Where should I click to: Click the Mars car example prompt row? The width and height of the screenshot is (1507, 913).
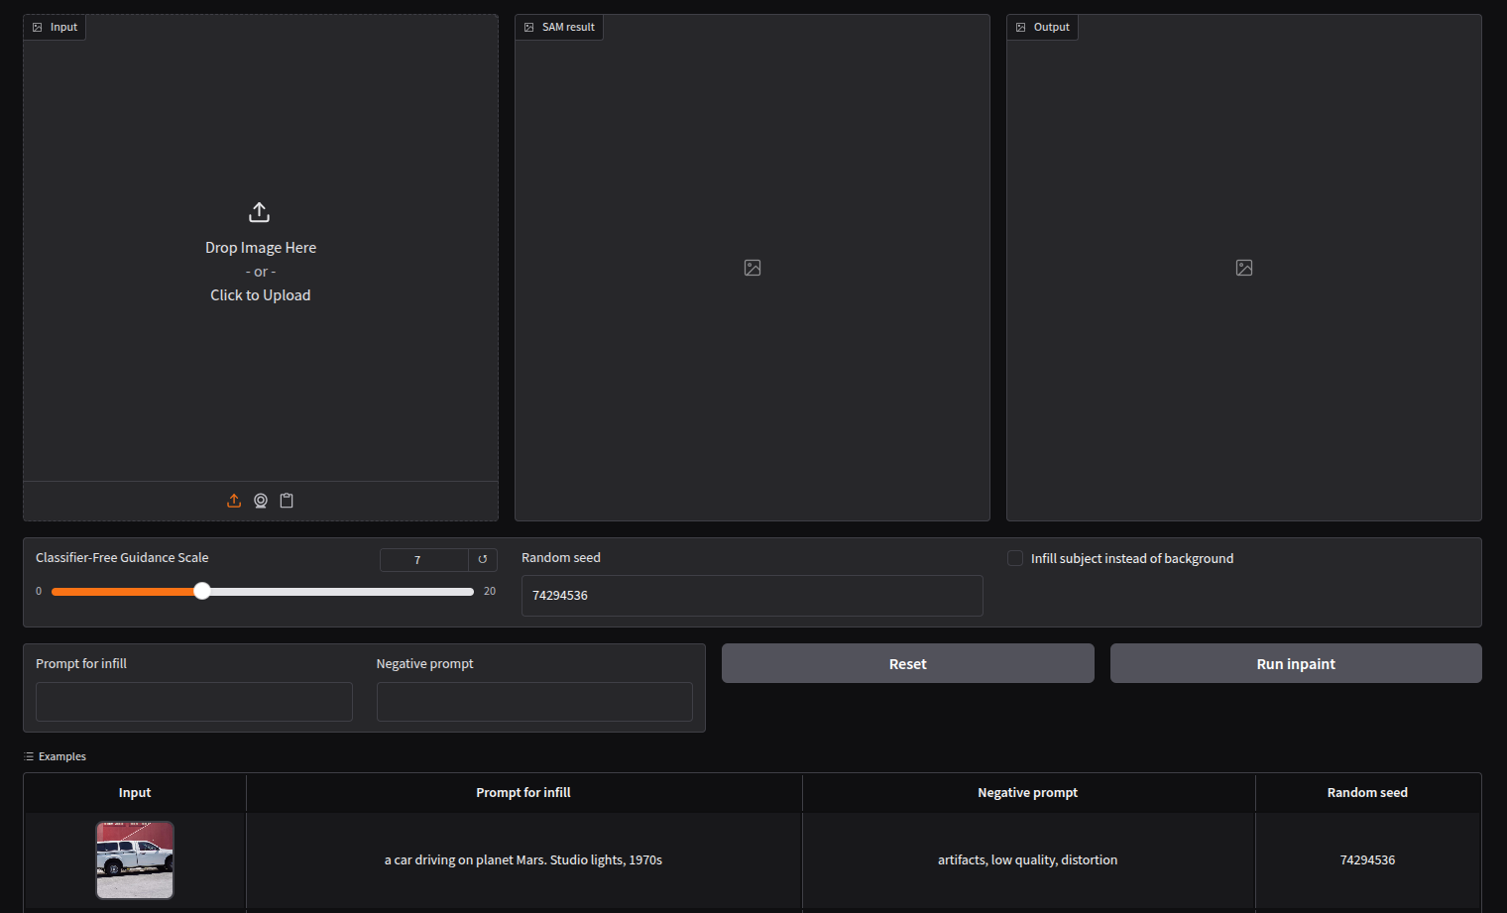click(x=522, y=859)
